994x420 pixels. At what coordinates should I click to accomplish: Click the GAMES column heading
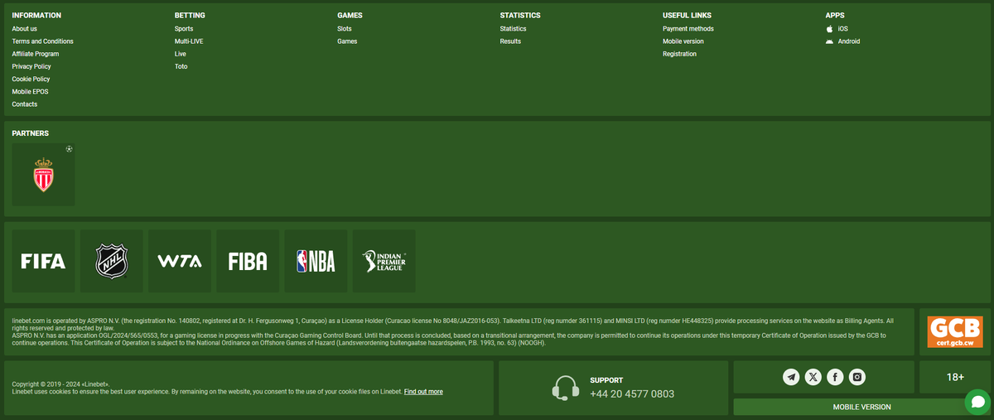coord(350,16)
